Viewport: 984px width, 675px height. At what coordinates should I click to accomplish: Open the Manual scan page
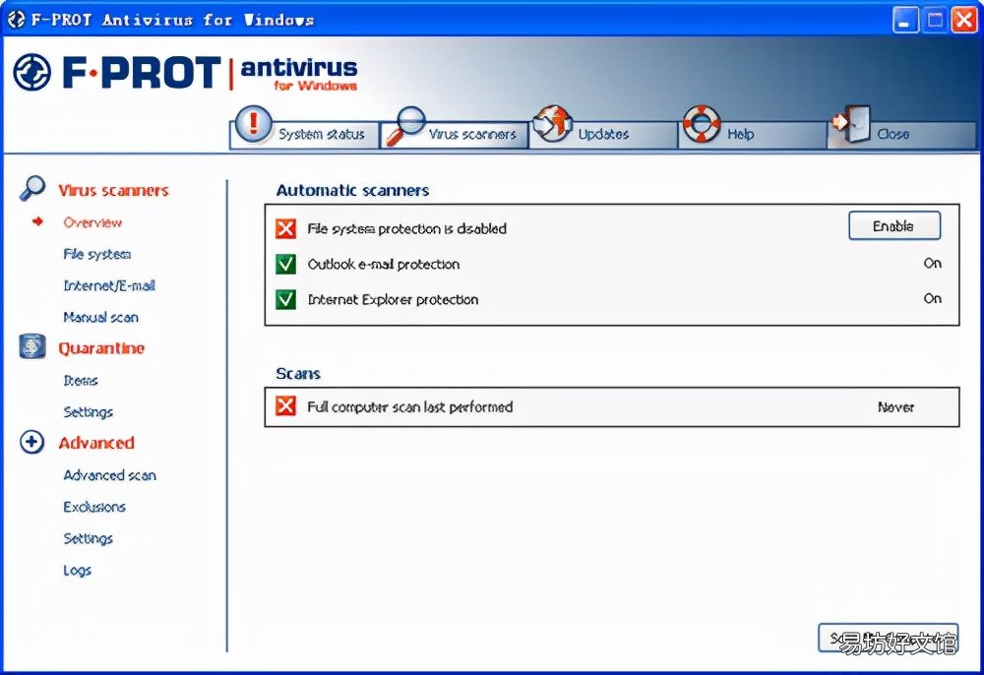100,318
